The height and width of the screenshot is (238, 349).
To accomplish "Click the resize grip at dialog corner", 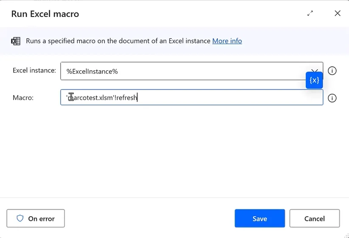I will pyautogui.click(x=346, y=235).
